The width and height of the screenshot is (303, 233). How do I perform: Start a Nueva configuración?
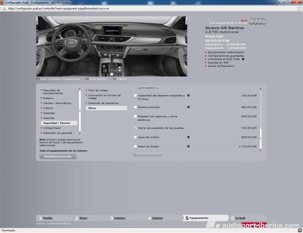click(221, 66)
